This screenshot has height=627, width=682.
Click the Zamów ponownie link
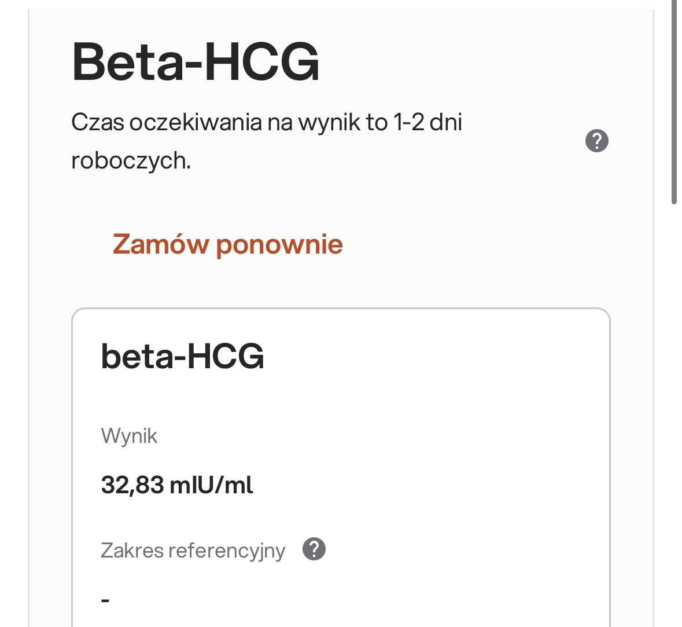(228, 244)
